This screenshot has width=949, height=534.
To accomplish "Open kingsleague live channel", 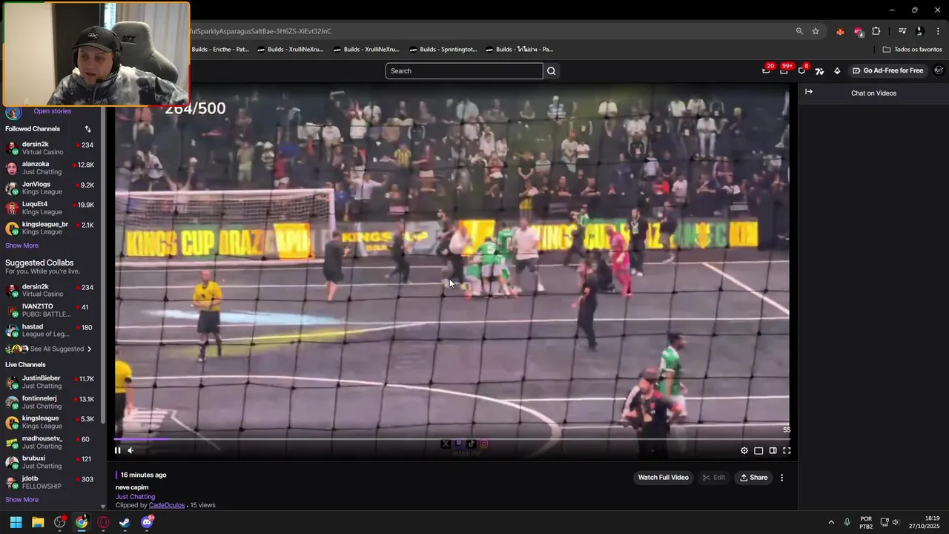I will (50, 422).
